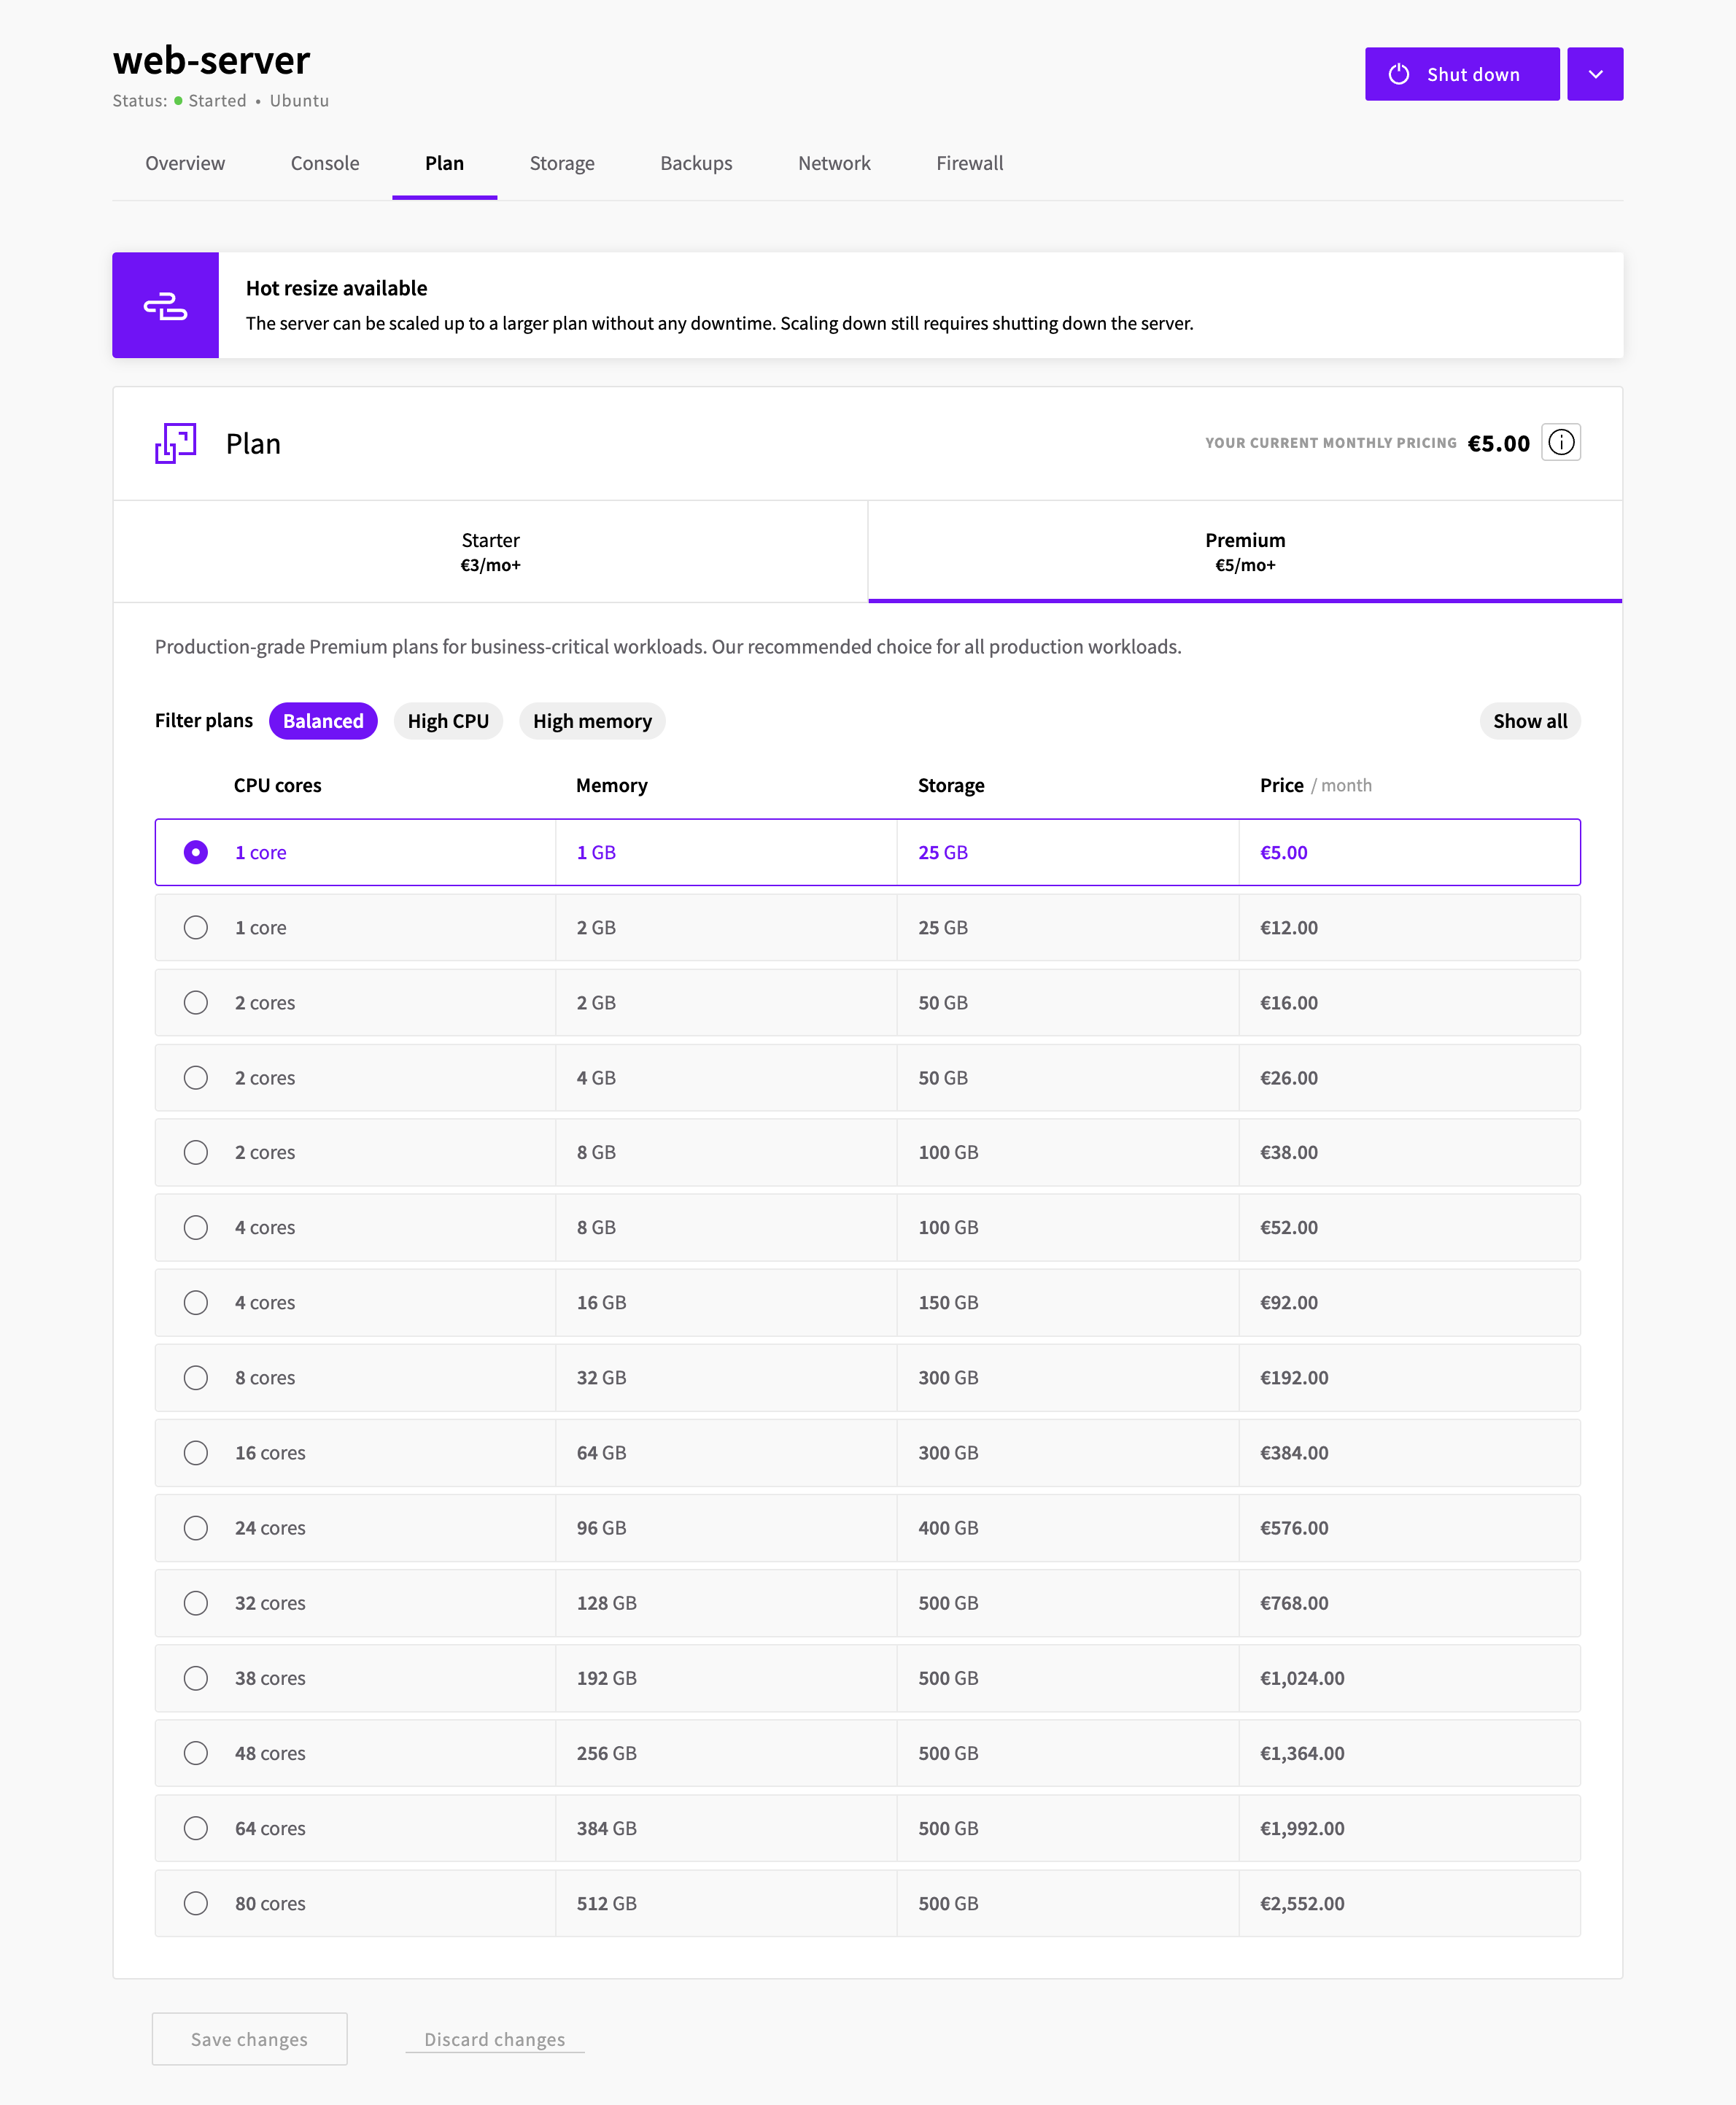Viewport: 1736px width, 2105px height.
Task: Select the Starter plan tier tab
Action: click(x=490, y=551)
